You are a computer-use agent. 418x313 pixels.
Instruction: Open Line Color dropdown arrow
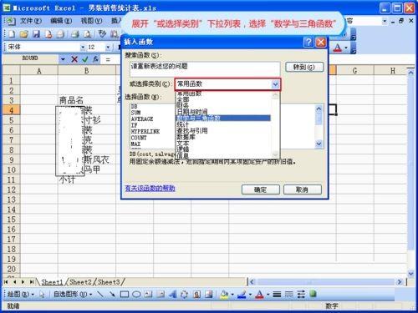coord(250,295)
